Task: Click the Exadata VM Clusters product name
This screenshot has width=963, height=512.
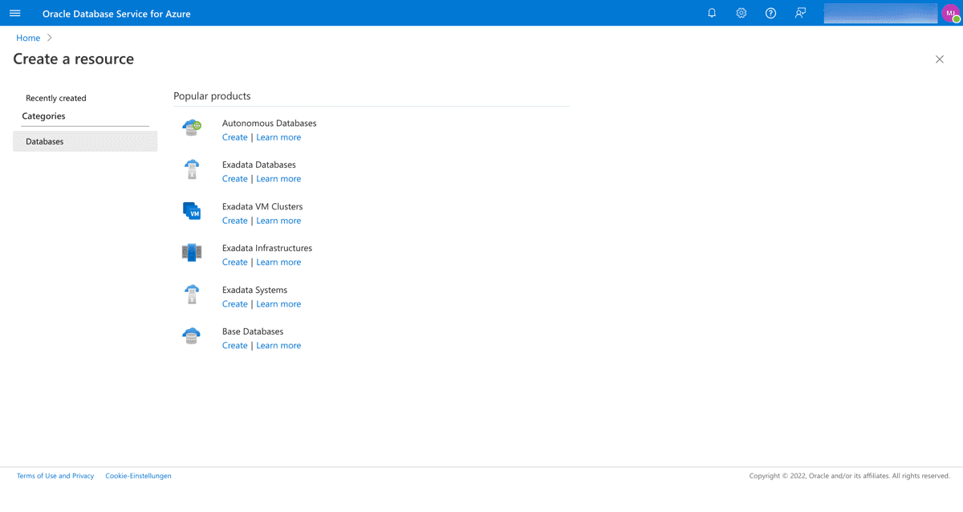Action: click(x=262, y=207)
